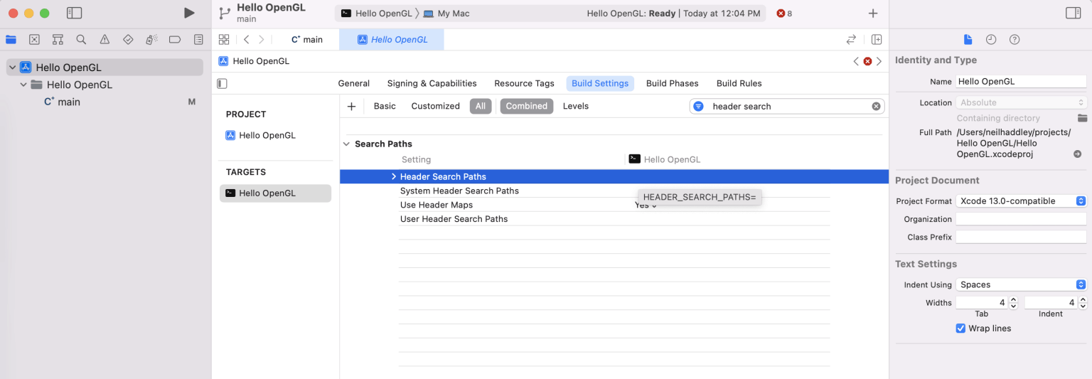Open the scheme selector Hello OpenGL
This screenshot has width=1092, height=379.
(378, 14)
